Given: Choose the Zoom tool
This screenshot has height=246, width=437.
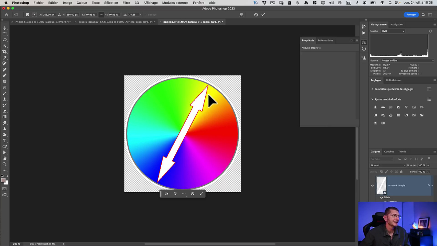Looking at the screenshot, I should coord(5,164).
